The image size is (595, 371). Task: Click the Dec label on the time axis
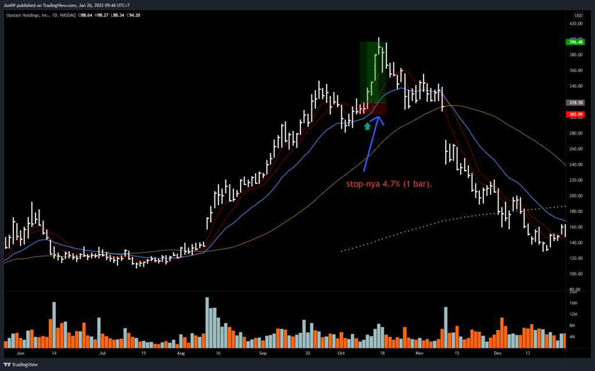click(x=497, y=352)
